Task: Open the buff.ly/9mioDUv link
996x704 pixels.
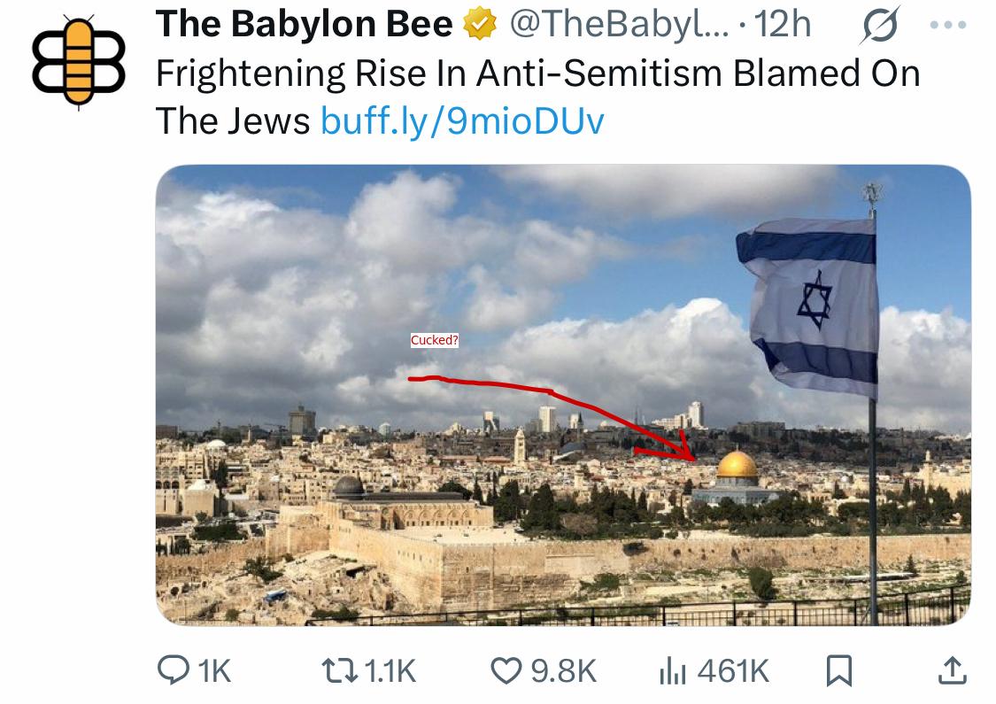Action: pyautogui.click(x=462, y=120)
